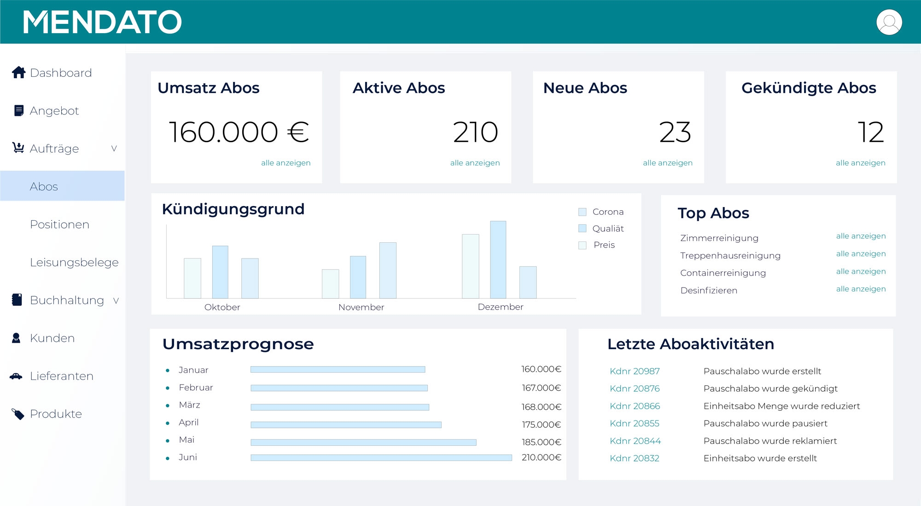Click the tallest Dezember chart bar
This screenshot has width=921, height=506.
click(x=498, y=260)
